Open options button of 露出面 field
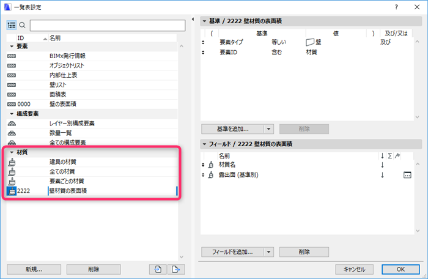The width and height of the screenshot is (428, 279). pyautogui.click(x=407, y=175)
